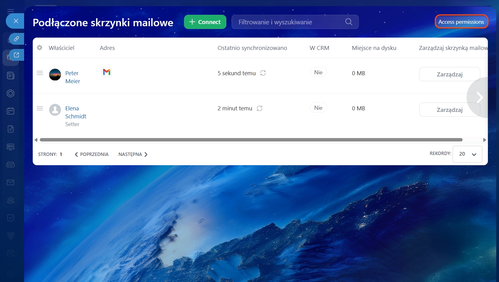Click the presentation board icon in the sidebar
Viewport: 499px width, 282px height.
tap(10, 147)
